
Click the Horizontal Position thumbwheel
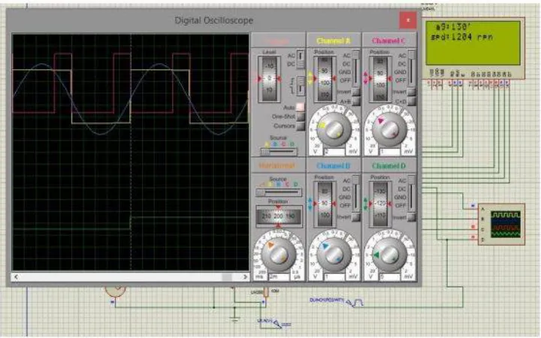(279, 216)
